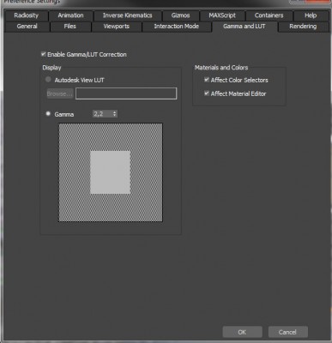This screenshot has width=332, height=343.
Task: Confirm settings with the OK button
Action: (x=242, y=332)
